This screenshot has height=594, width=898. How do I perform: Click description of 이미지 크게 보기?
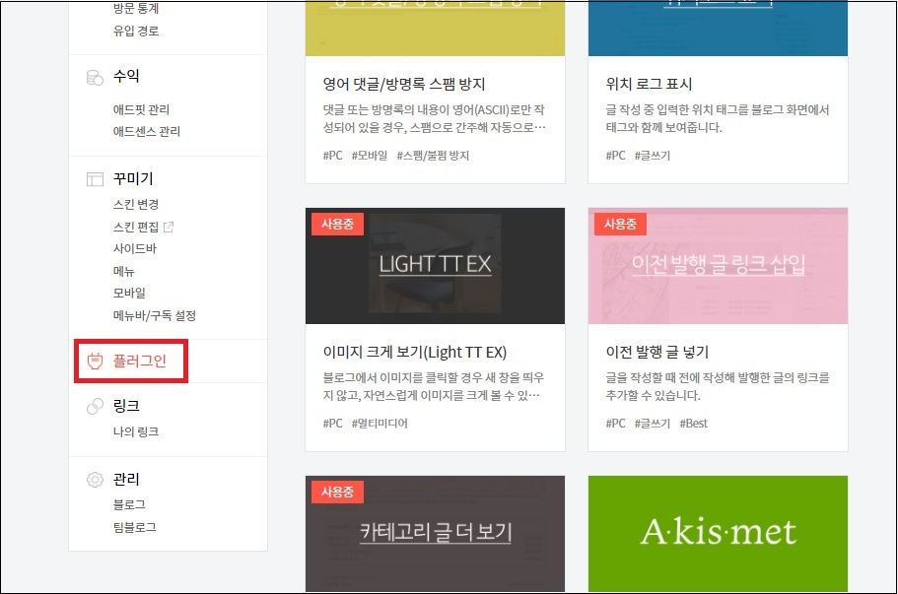click(x=434, y=386)
